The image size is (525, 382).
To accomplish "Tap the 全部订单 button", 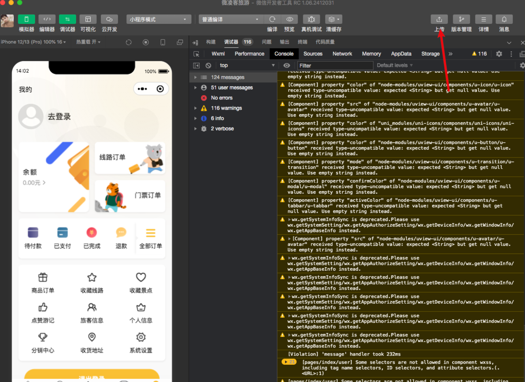I will pyautogui.click(x=150, y=238).
